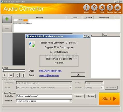123x112 pixels.
Task: Click the OutFileName column header
Action: point(104,18)
